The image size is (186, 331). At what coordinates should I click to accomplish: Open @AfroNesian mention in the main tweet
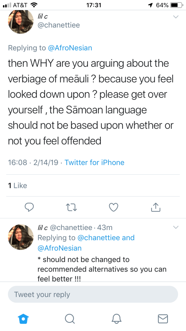pos(70,48)
